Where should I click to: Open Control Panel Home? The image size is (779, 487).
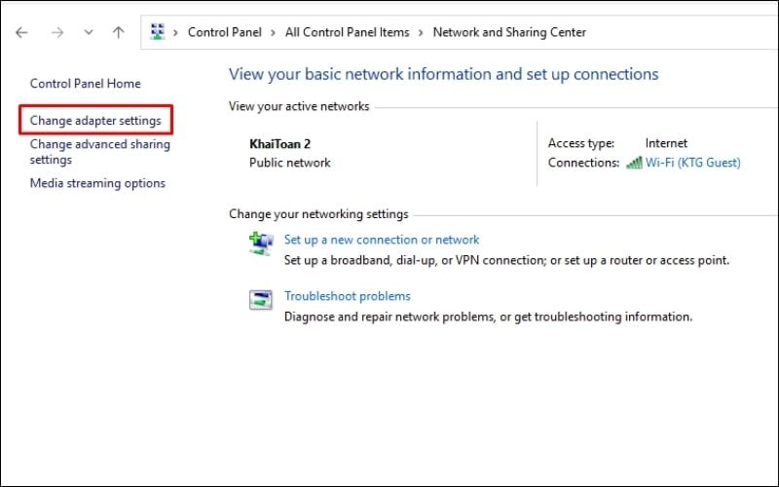[86, 84]
